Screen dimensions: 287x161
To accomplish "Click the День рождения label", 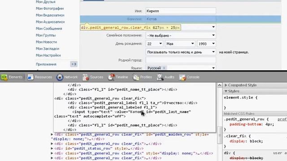I will pyautogui.click(x=129, y=44).
